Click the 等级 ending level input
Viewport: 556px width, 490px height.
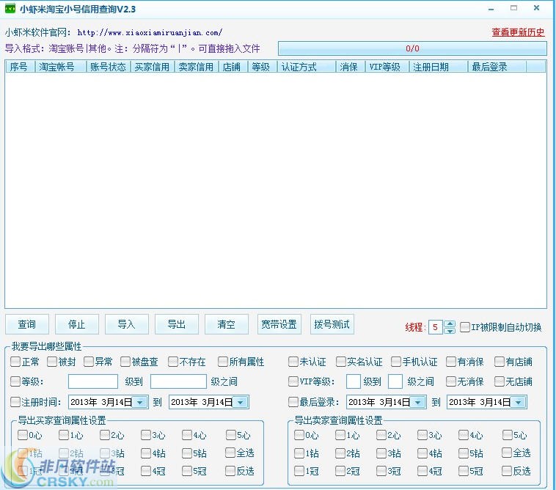point(178,381)
